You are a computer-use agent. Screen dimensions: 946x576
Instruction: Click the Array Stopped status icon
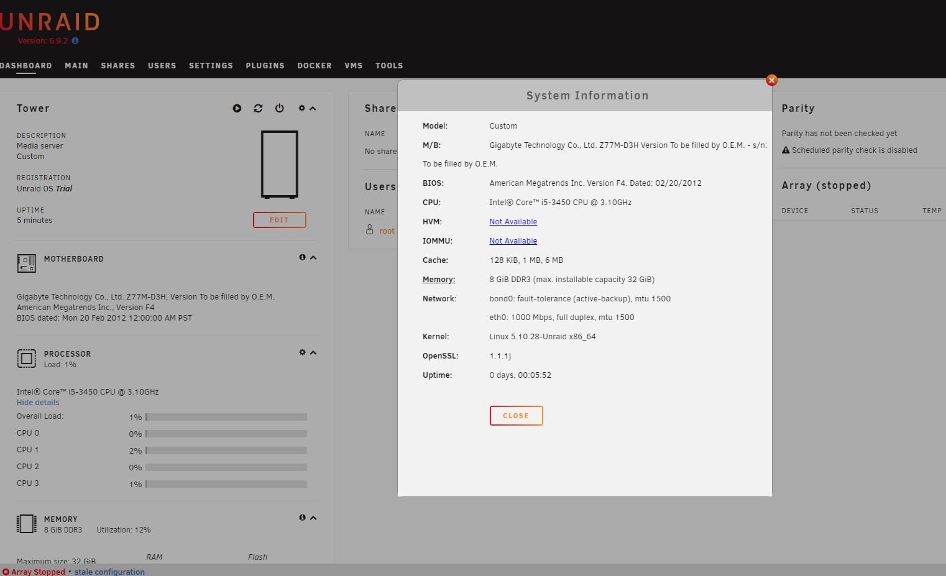coord(6,572)
